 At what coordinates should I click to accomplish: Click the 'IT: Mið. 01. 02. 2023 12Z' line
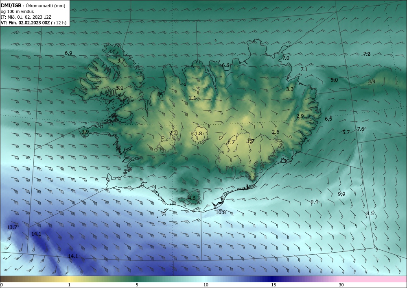click(26, 17)
